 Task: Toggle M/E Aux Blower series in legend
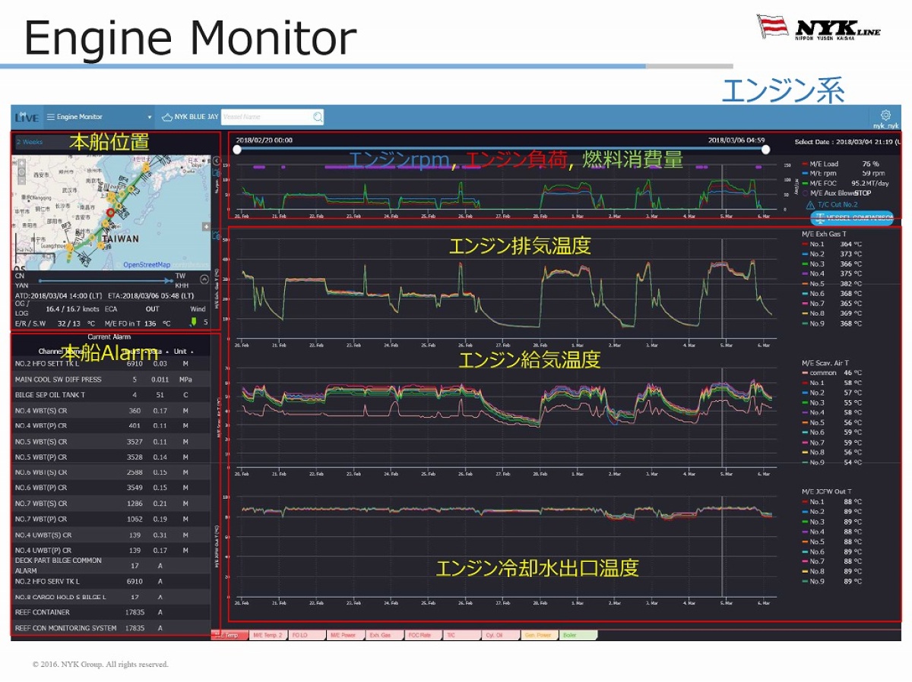(831, 193)
